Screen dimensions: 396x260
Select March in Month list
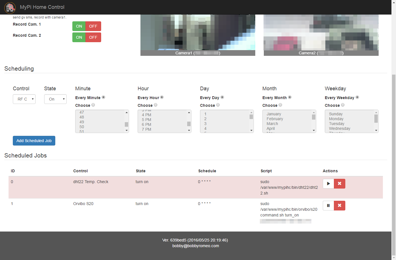(x=272, y=124)
